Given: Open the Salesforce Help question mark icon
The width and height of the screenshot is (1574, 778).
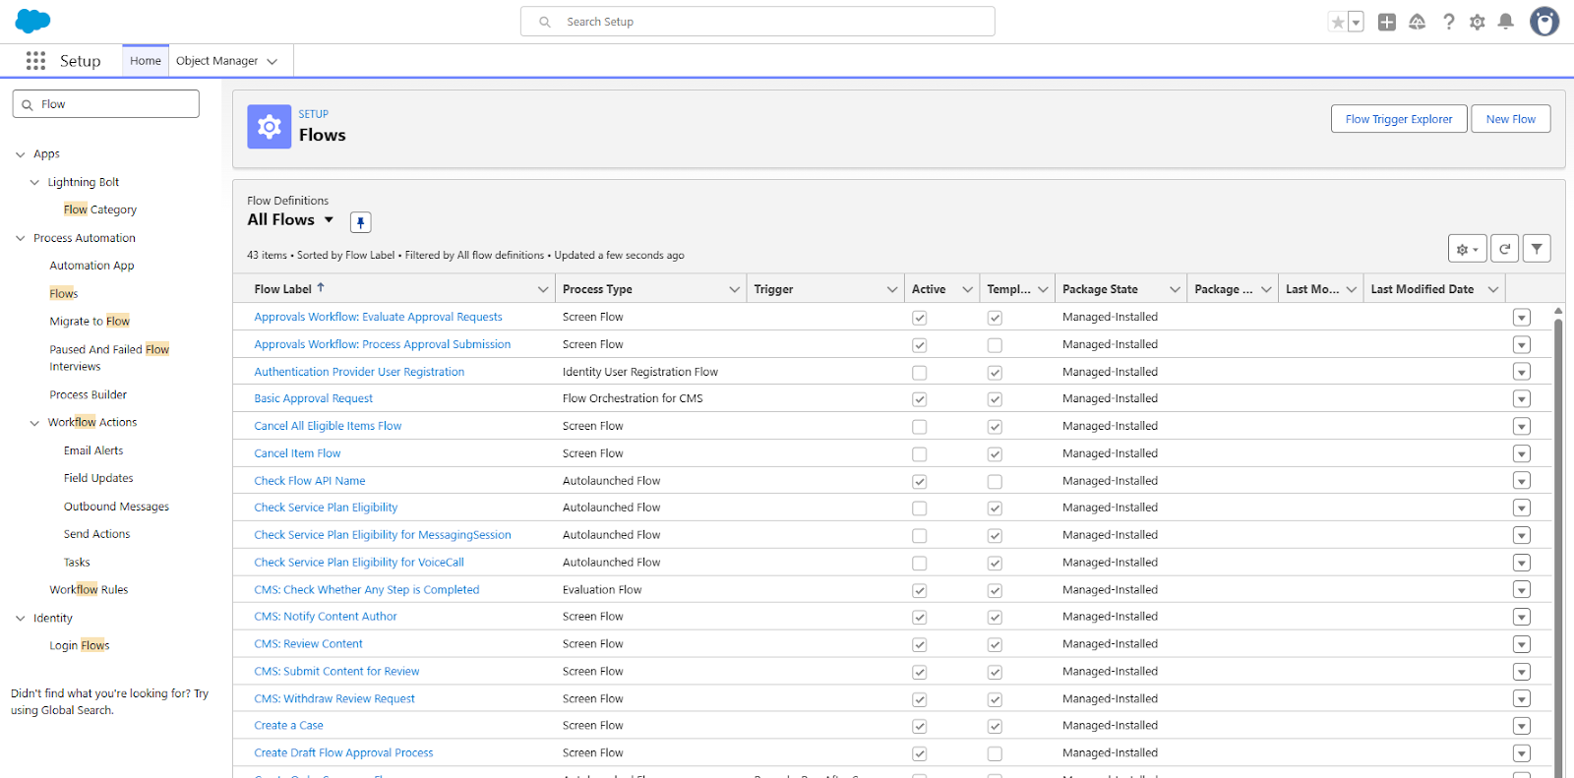Looking at the screenshot, I should pyautogui.click(x=1448, y=22).
